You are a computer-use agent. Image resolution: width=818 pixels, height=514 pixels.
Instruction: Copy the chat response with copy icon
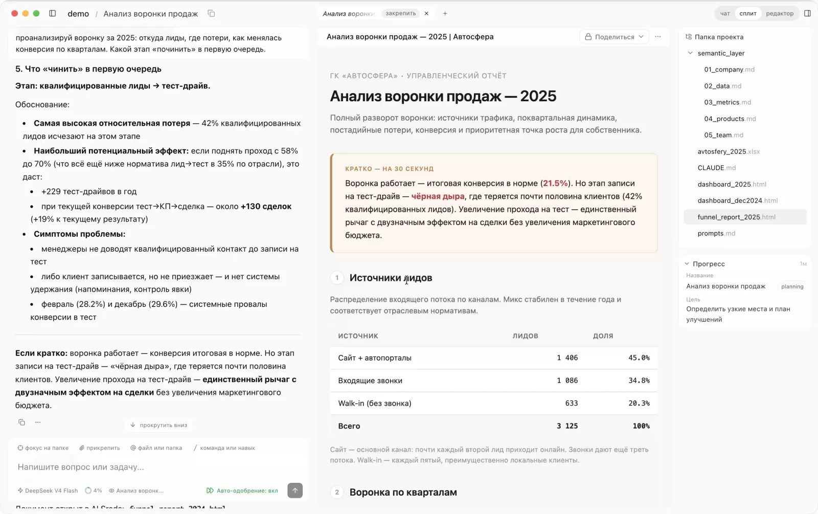[x=21, y=422]
